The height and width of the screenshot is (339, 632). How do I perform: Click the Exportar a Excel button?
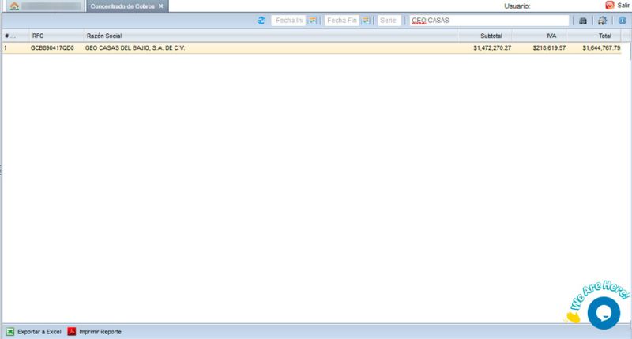(33, 331)
